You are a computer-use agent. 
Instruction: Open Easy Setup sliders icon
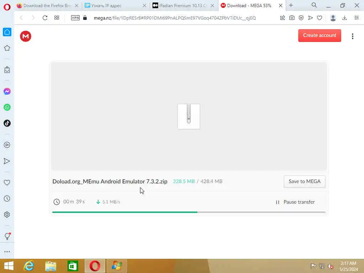357,18
